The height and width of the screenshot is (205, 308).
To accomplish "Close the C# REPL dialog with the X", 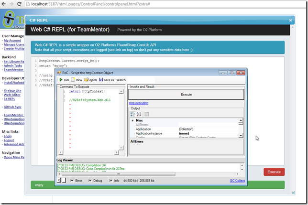I will 290,21.
